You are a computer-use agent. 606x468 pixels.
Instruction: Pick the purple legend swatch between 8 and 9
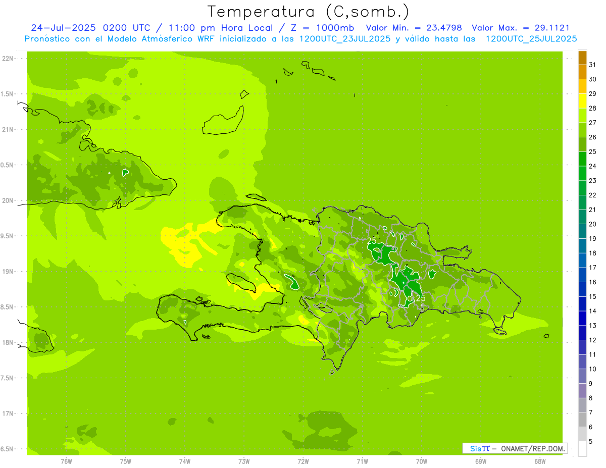pos(582,391)
